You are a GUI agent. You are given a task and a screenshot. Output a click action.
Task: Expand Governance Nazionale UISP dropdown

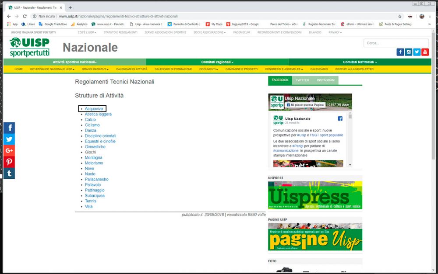(52, 69)
